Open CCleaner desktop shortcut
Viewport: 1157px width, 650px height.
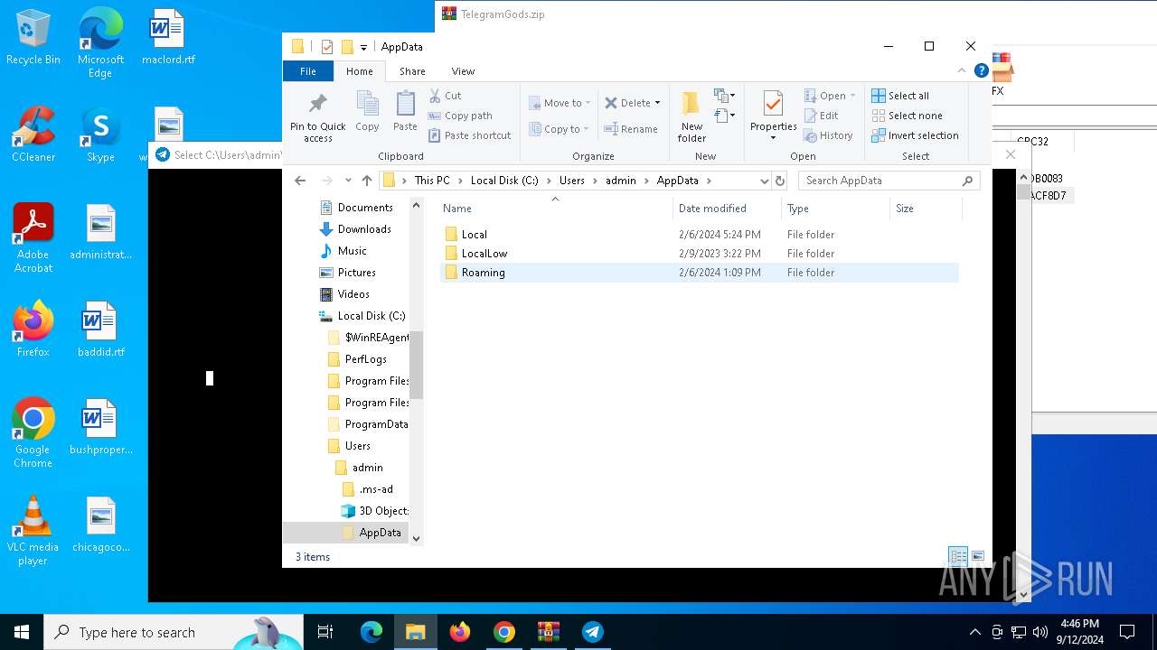click(33, 135)
